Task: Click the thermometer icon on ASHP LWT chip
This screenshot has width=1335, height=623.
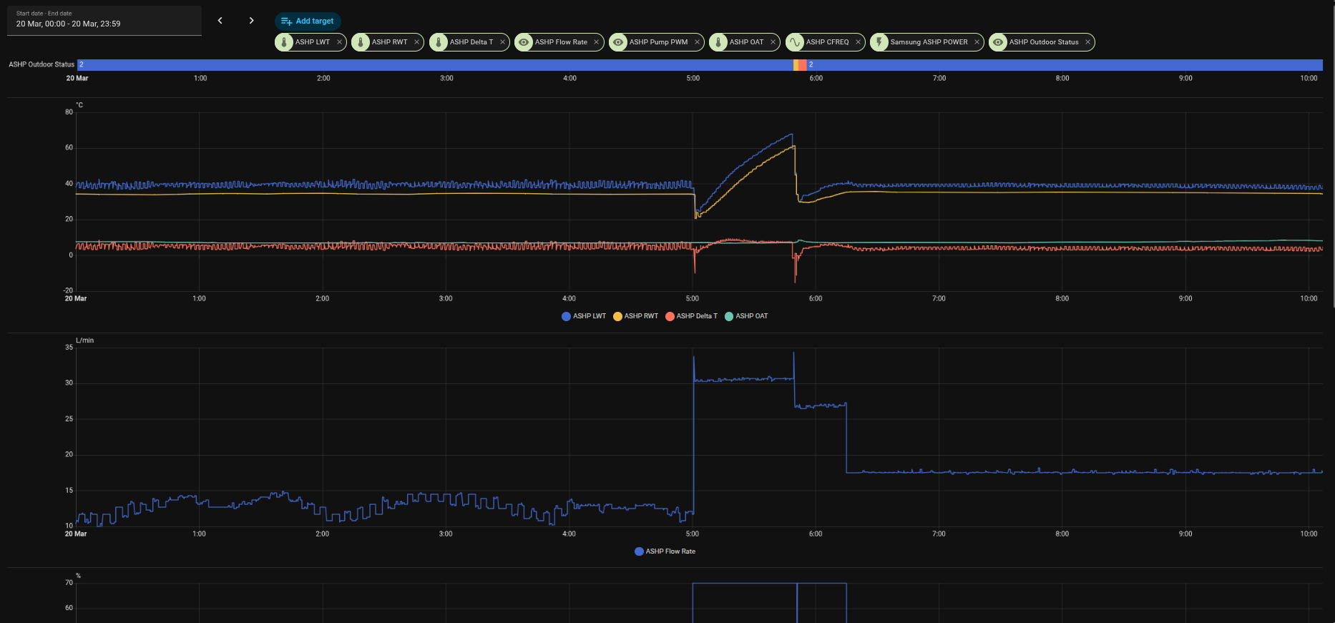Action: tap(284, 42)
